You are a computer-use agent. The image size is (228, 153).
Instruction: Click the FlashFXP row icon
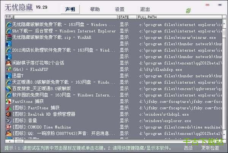[x=8, y=69]
